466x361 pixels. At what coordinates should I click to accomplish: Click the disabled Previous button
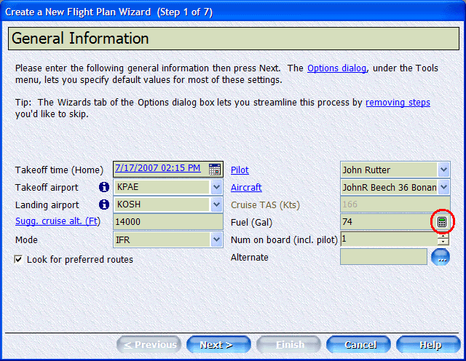click(x=149, y=345)
